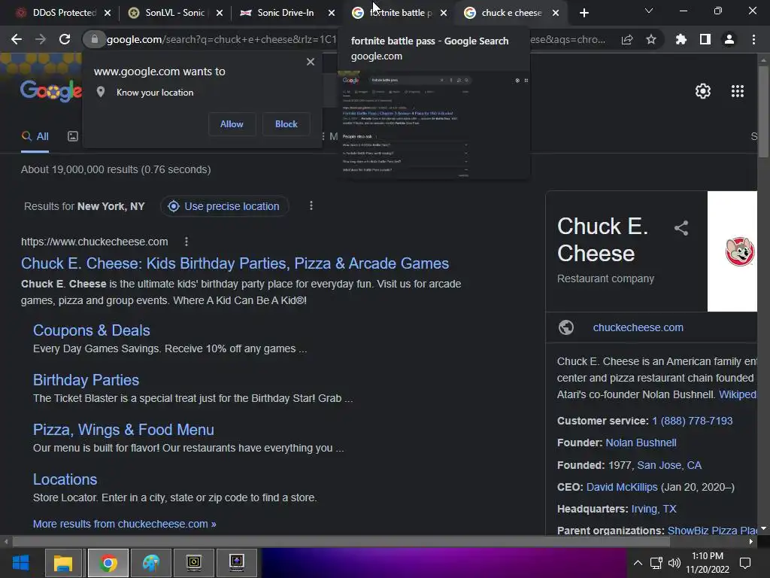The image size is (770, 578).
Task: Open Birthday Parties sitelink
Action: (x=86, y=380)
